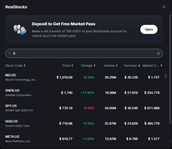The height and width of the screenshot is (149, 172).
Task: Clear the search field text
Action: pos(158,53)
